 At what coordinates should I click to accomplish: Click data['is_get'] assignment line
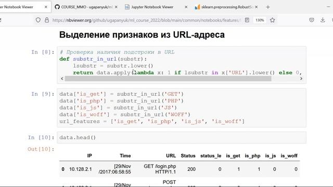click(121, 94)
